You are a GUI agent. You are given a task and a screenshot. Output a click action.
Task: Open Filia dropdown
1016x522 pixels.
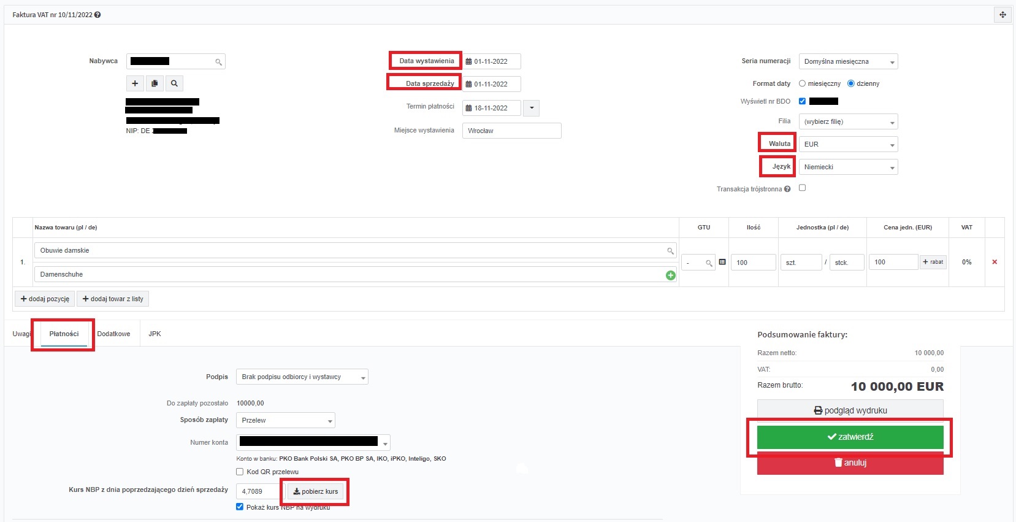point(848,121)
